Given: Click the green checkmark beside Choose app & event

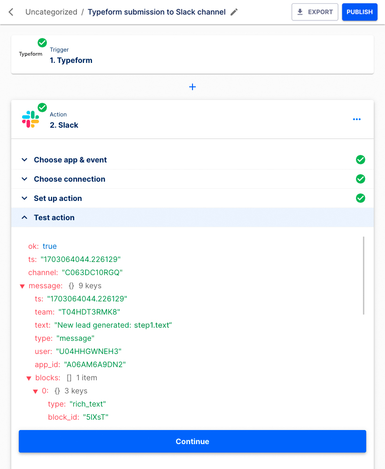Looking at the screenshot, I should (361, 160).
